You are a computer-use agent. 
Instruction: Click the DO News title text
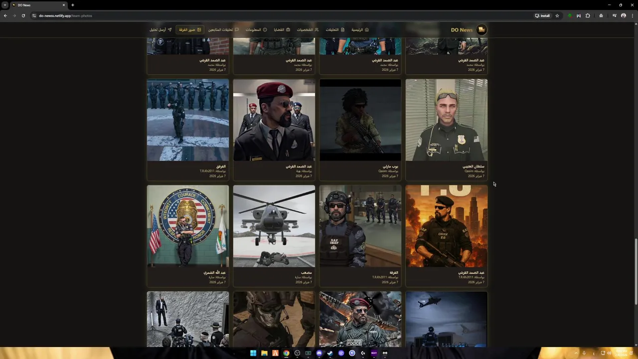462,30
